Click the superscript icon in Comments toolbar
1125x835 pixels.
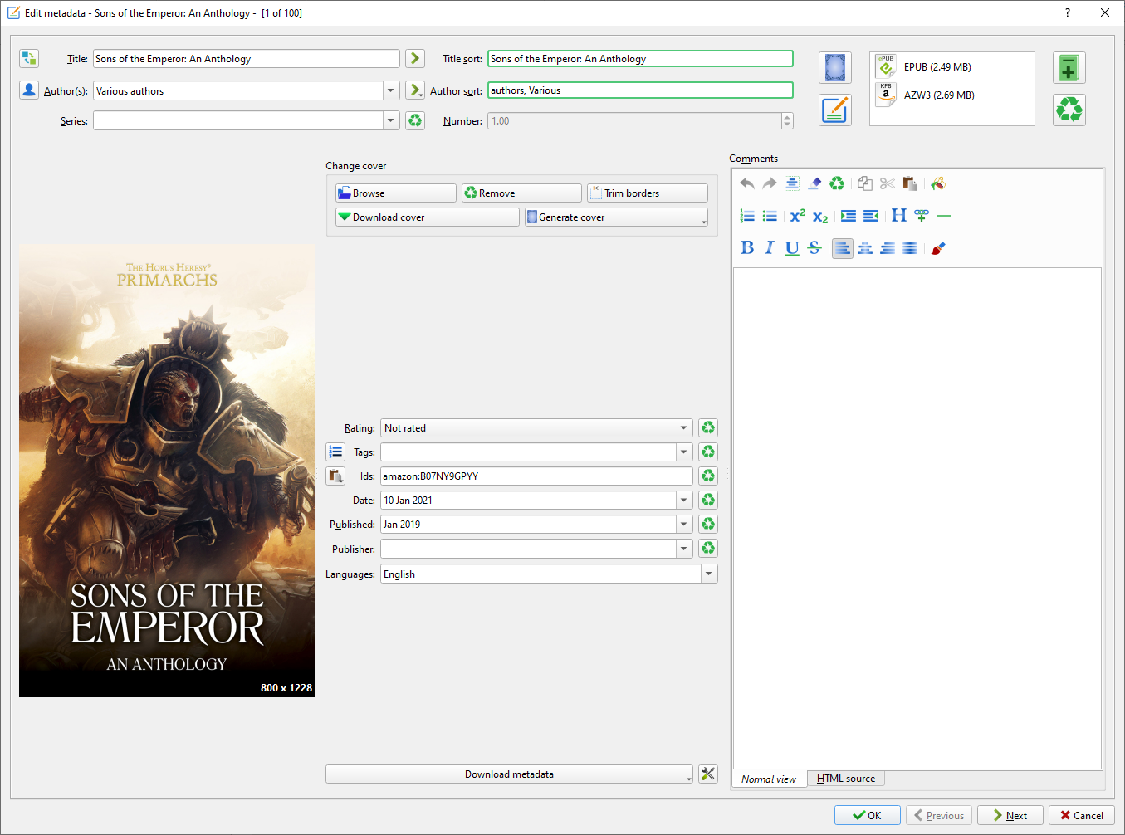[797, 216]
